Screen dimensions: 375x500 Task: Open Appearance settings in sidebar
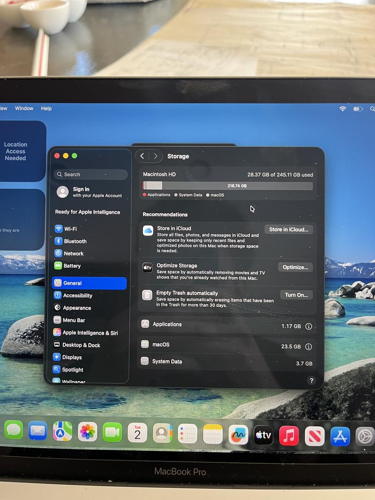coord(90,308)
